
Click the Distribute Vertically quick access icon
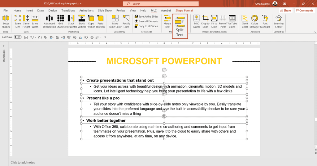pyautogui.click(x=92, y=37)
